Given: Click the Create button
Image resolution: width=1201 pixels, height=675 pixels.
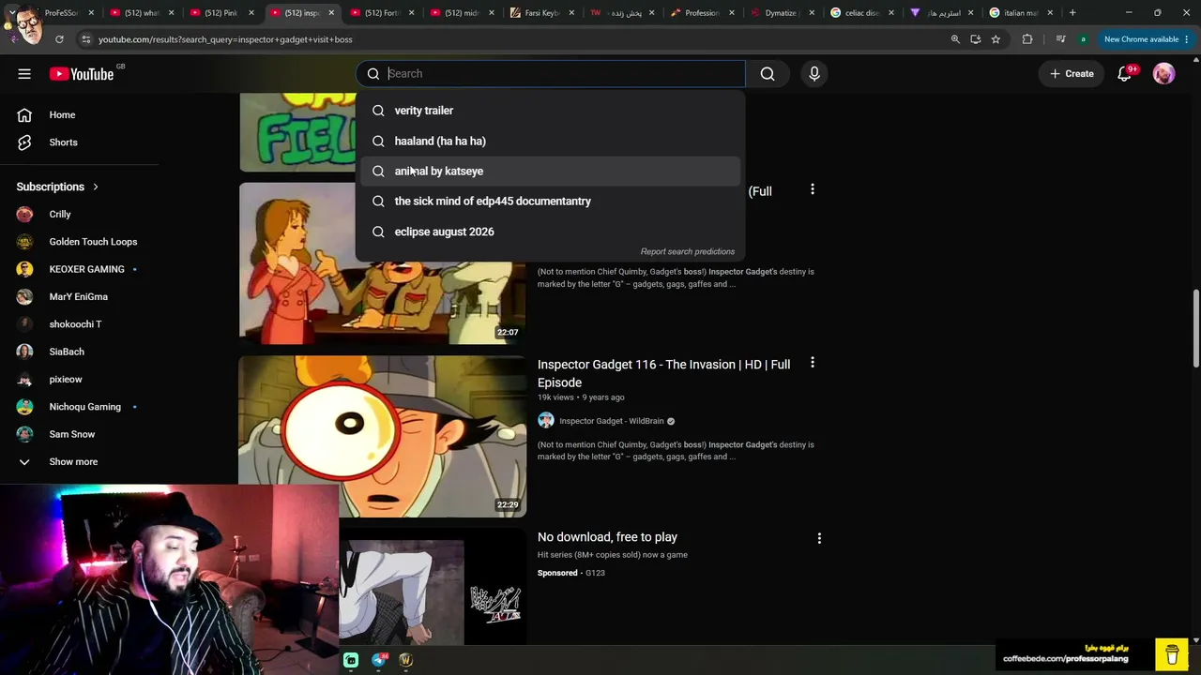Looking at the screenshot, I should pyautogui.click(x=1072, y=74).
